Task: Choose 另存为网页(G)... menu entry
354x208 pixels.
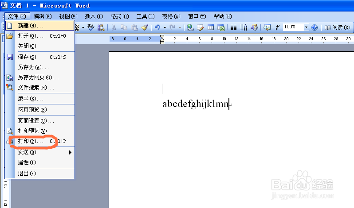Action: coord(40,77)
